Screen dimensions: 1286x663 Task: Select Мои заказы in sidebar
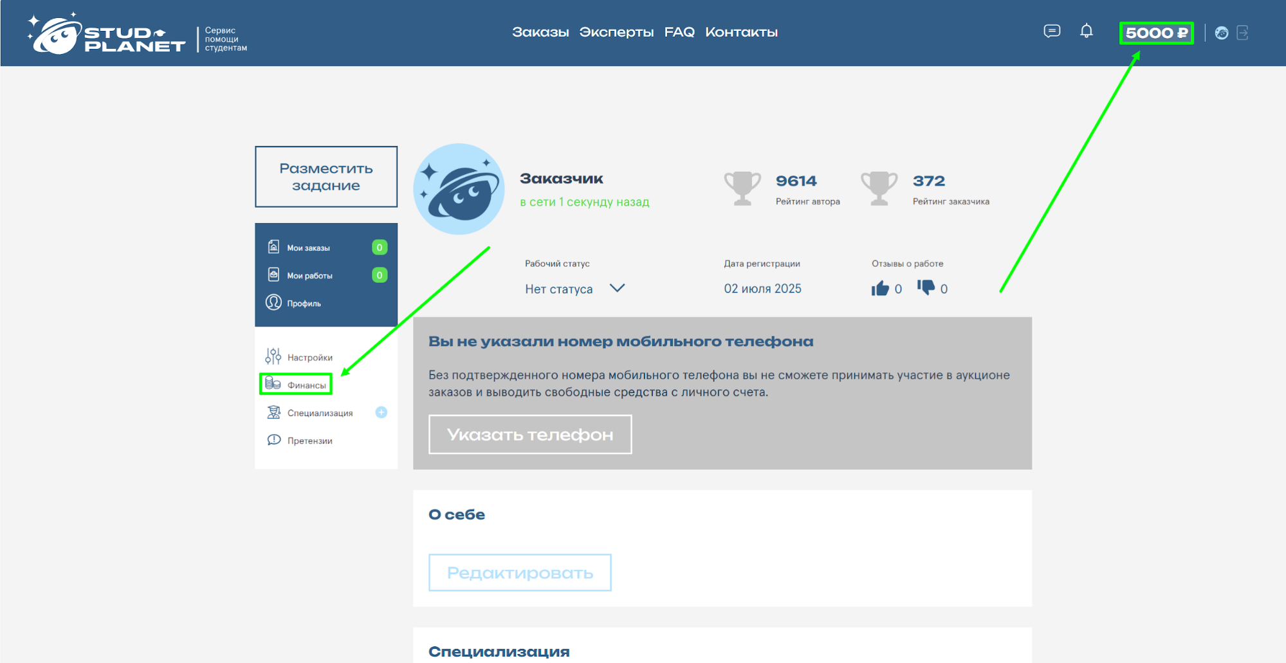pyautogui.click(x=308, y=248)
